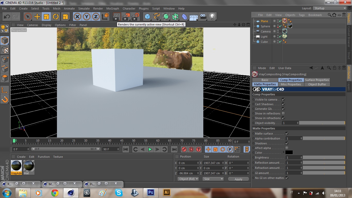Open the MoGraph menu
Image resolution: width=352 pixels, height=198 pixels.
click(x=113, y=9)
